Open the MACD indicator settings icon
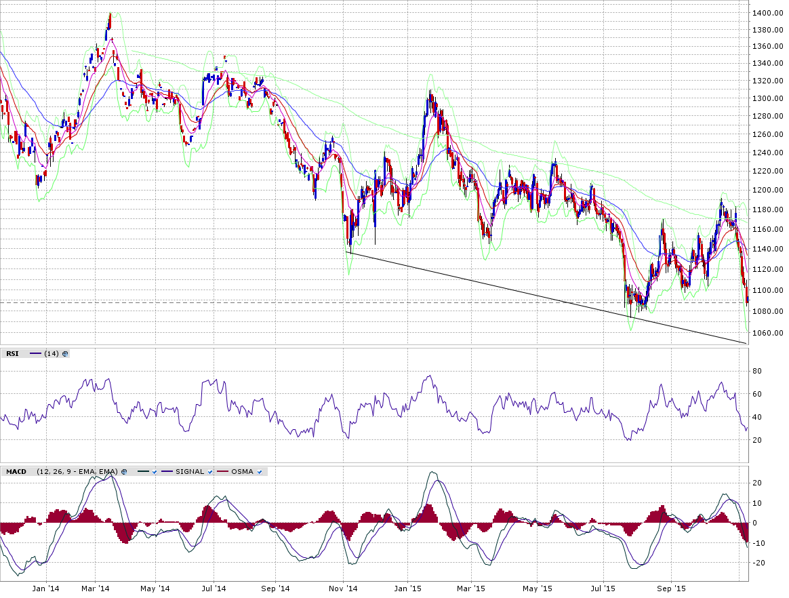The width and height of the screenshot is (789, 598). point(124,472)
